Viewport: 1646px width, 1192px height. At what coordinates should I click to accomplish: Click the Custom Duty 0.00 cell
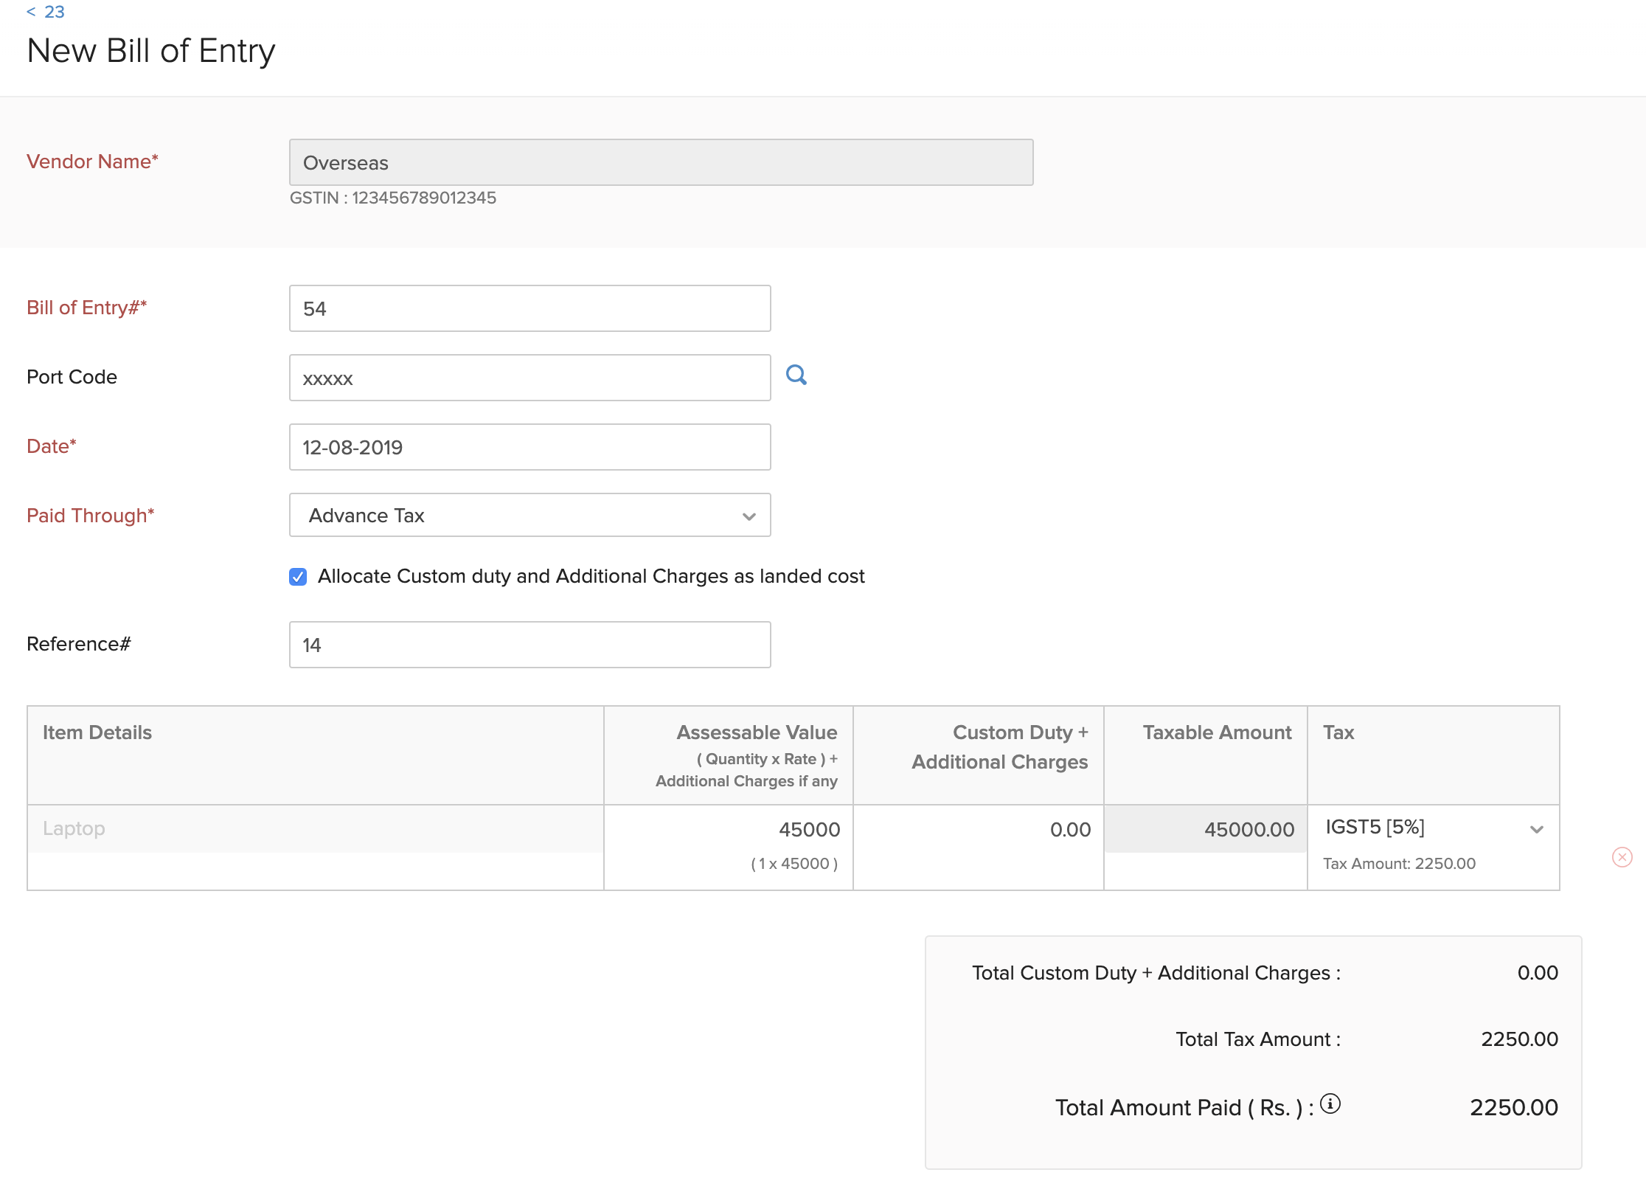tap(1069, 830)
